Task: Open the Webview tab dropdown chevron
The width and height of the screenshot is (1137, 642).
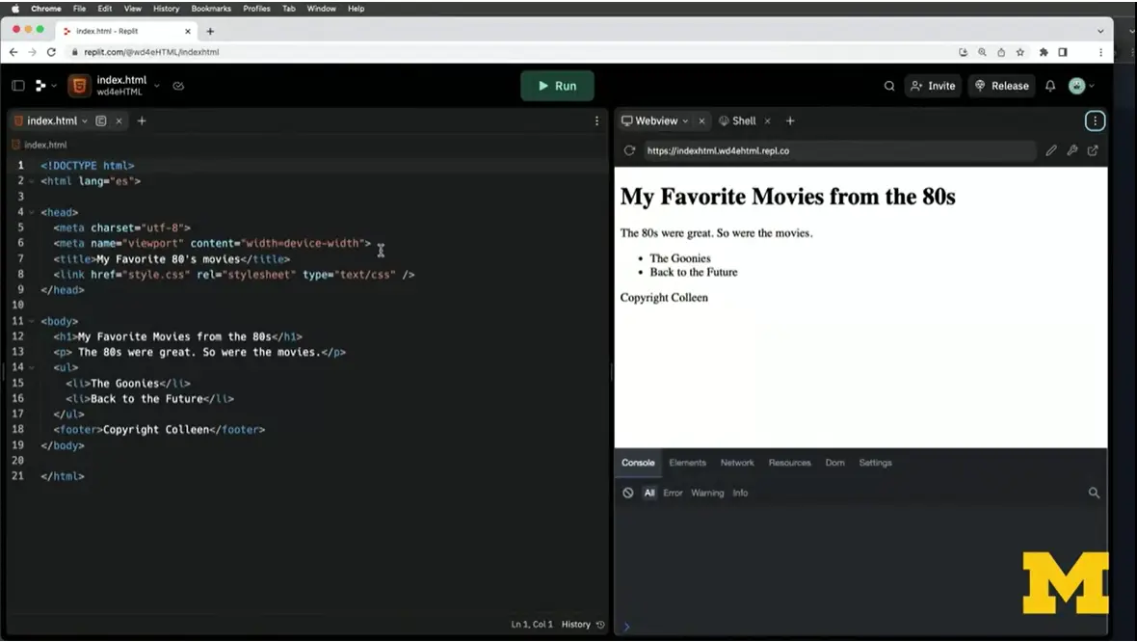Action: click(x=686, y=121)
